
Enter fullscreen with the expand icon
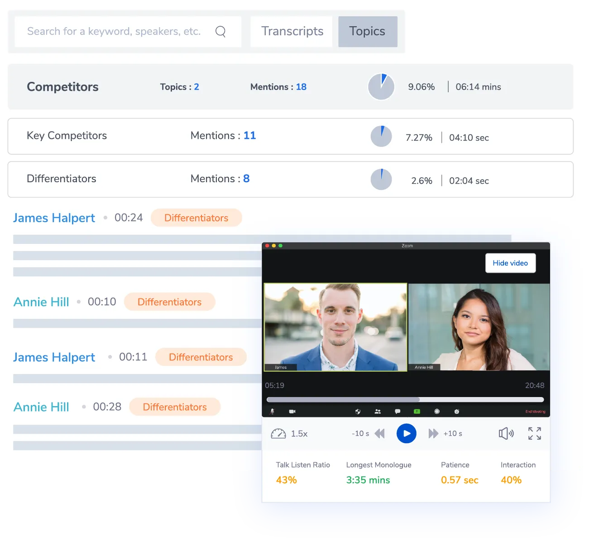(x=535, y=433)
